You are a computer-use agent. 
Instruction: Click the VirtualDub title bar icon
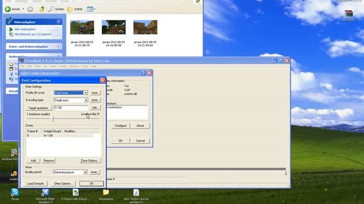point(22,61)
